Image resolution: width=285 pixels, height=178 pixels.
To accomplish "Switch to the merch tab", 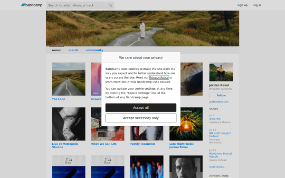I will [x=74, y=50].
